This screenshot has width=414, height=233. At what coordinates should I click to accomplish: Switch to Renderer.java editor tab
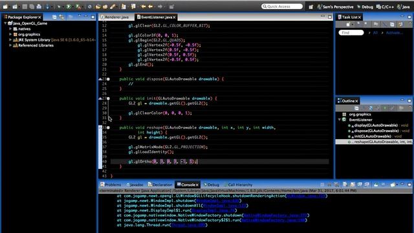point(114,17)
